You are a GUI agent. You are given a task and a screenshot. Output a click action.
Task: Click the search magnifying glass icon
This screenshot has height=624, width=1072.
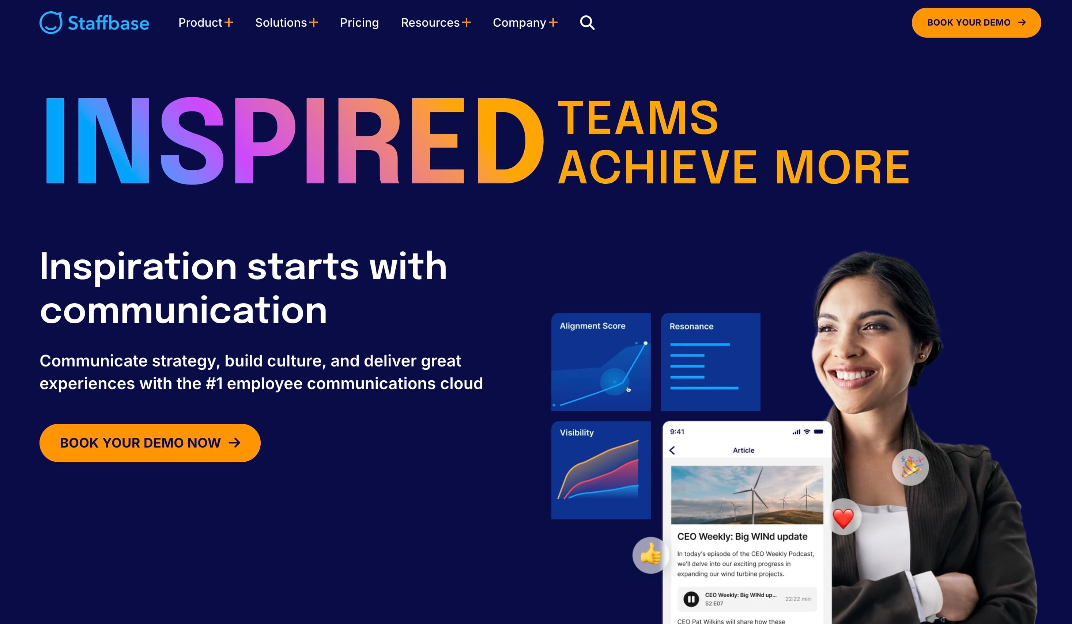587,22
